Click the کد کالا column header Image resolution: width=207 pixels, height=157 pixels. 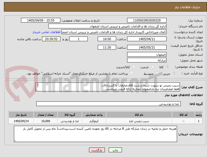click(x=183, y=115)
